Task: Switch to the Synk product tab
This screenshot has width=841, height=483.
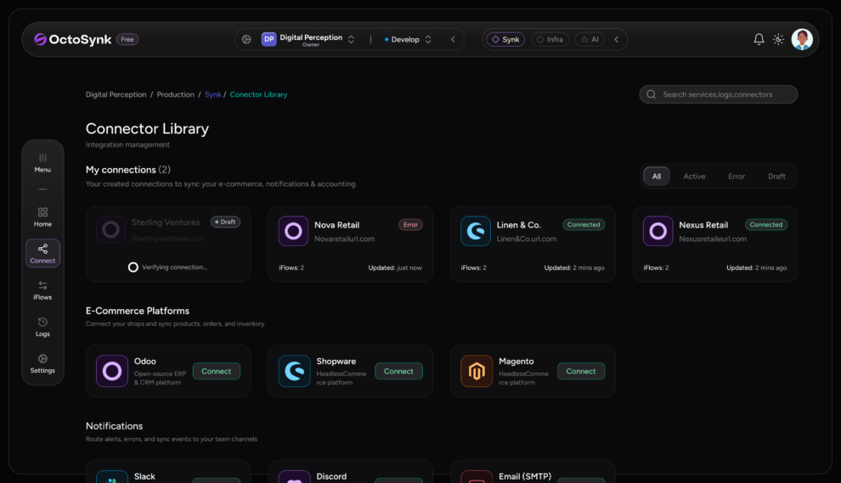Action: 505,39
